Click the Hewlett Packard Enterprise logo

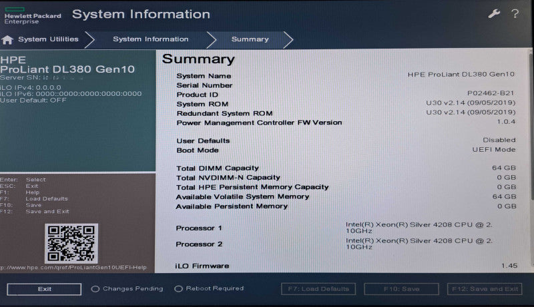pos(33,16)
